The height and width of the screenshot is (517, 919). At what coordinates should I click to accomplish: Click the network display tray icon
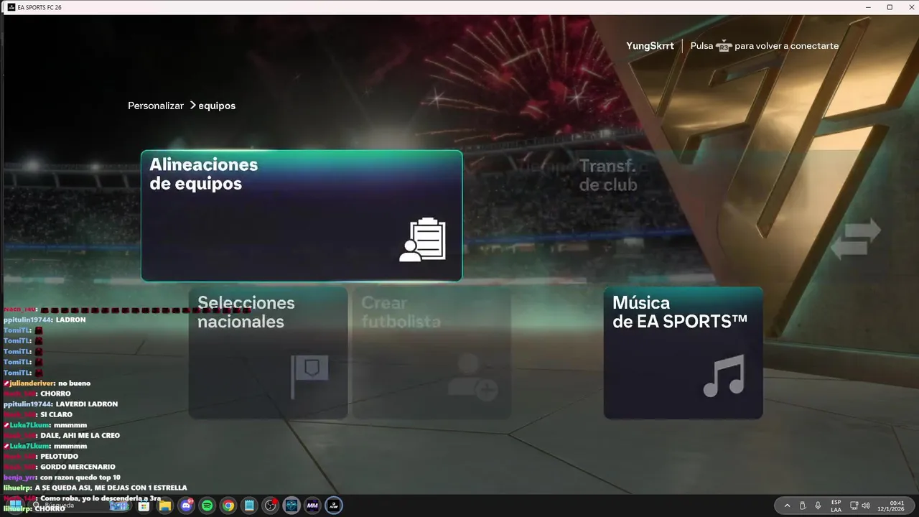[854, 506]
